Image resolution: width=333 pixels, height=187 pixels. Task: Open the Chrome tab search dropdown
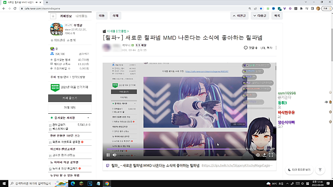point(306,2)
